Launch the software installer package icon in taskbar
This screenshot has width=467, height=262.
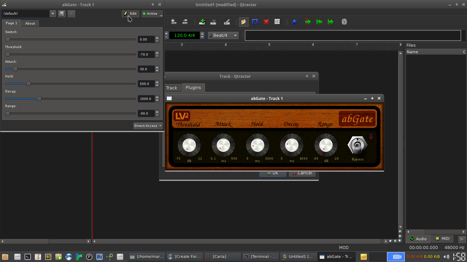(x=58, y=257)
